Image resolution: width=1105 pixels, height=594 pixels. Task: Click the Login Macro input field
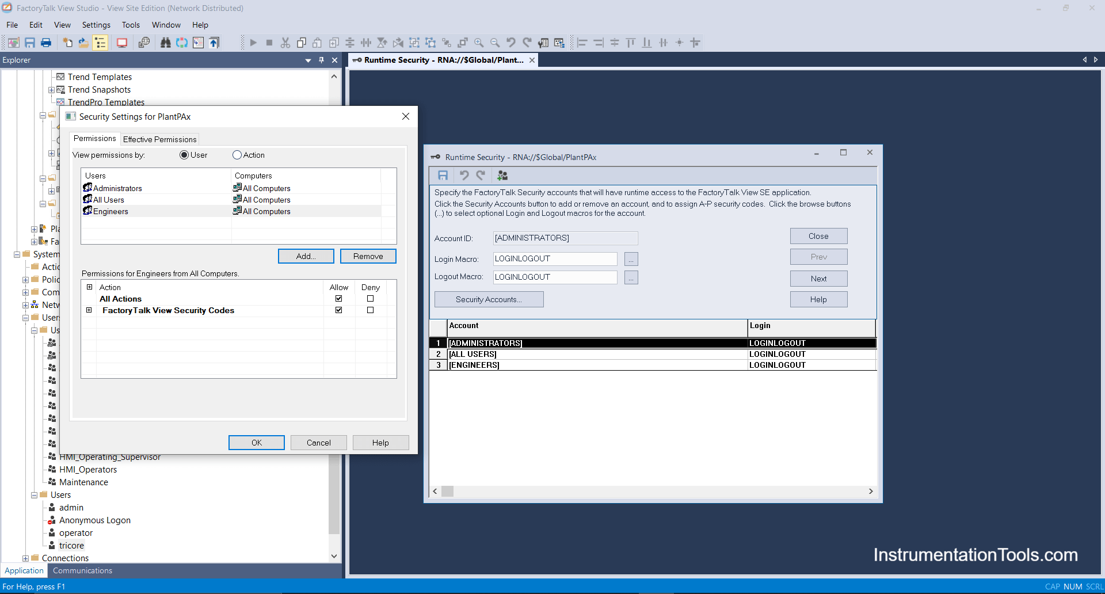click(555, 259)
